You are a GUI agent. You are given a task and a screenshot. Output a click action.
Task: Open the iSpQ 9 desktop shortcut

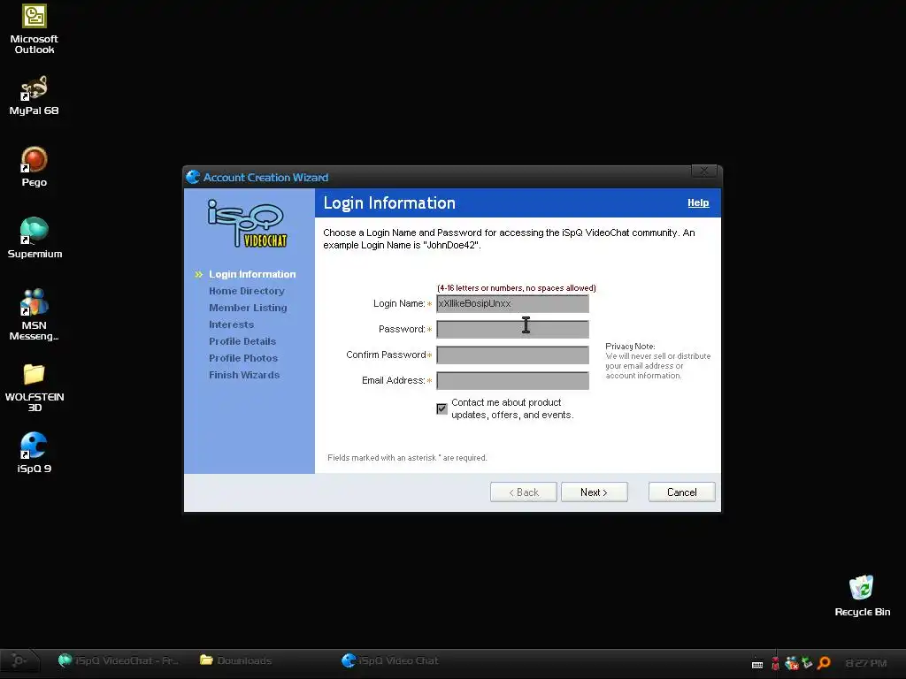point(35,453)
